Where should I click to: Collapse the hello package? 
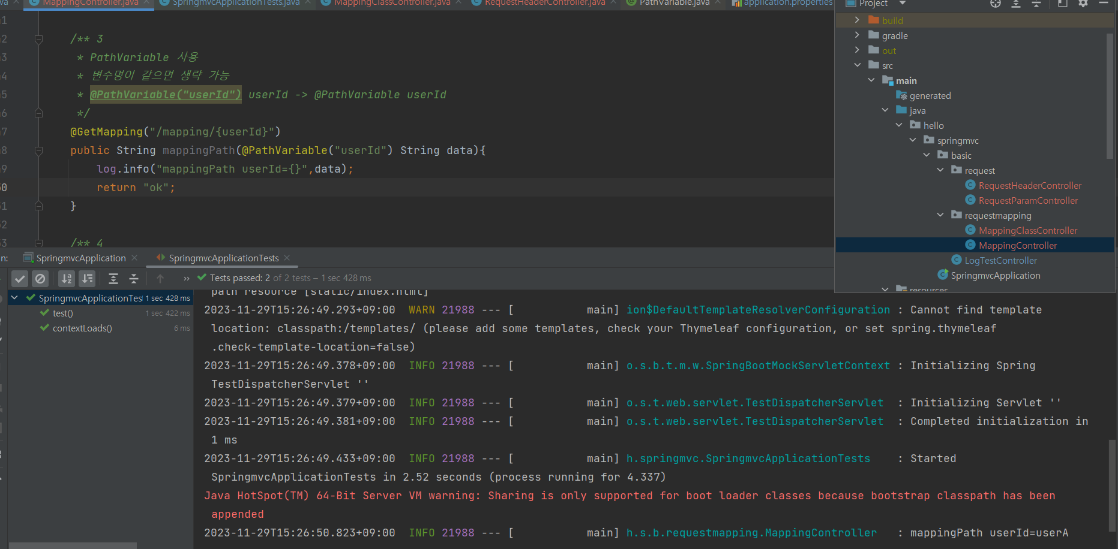[898, 125]
